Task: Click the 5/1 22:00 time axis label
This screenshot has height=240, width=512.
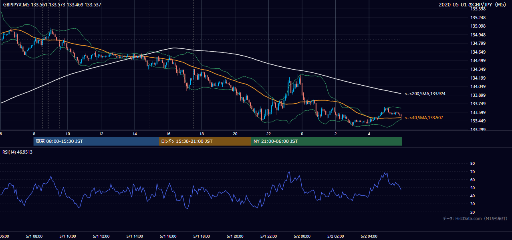Action: tap(268, 236)
